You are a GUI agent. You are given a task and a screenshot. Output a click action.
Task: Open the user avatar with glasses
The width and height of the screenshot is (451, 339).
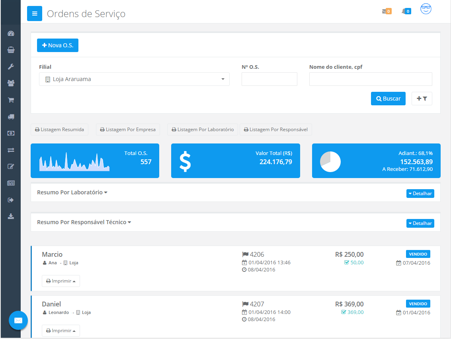[x=426, y=9]
